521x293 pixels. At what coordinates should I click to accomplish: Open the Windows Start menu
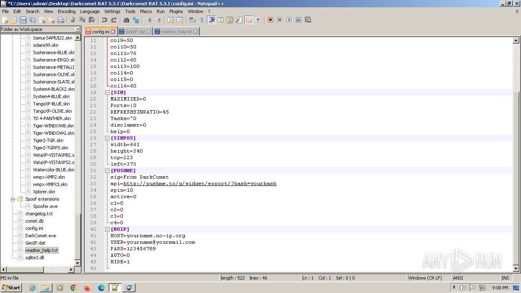[11, 287]
